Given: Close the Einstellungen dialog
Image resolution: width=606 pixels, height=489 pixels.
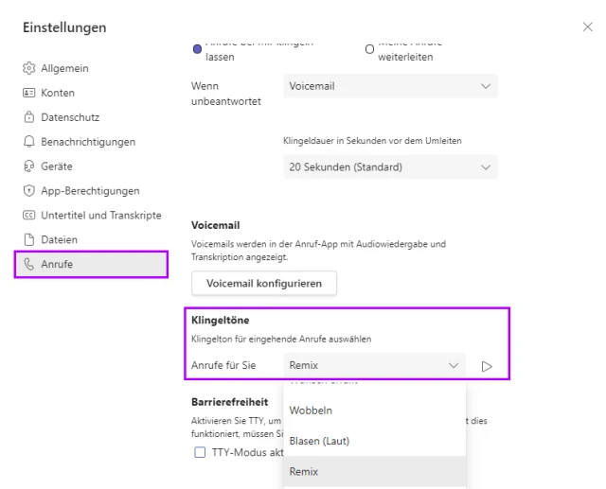Looking at the screenshot, I should point(587,27).
